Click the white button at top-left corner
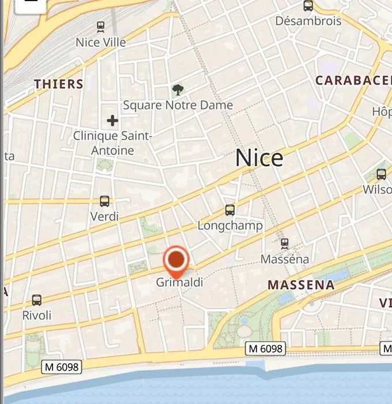392x404 pixels. pyautogui.click(x=31, y=6)
